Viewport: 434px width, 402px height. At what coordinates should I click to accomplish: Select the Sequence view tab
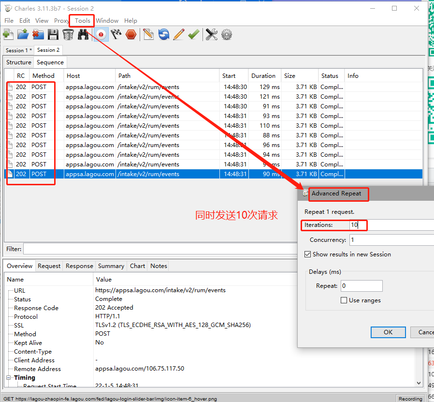50,62
